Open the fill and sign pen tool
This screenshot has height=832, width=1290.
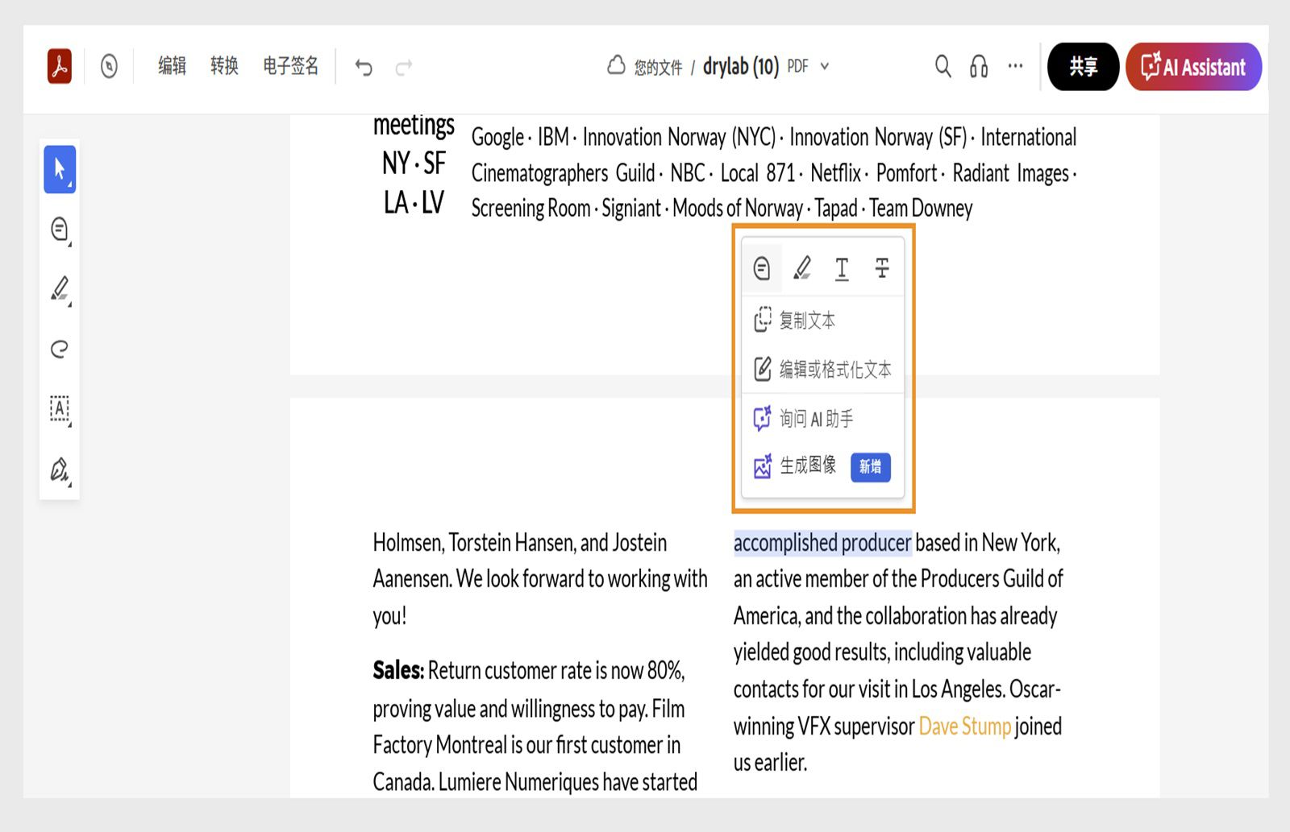pyautogui.click(x=60, y=470)
